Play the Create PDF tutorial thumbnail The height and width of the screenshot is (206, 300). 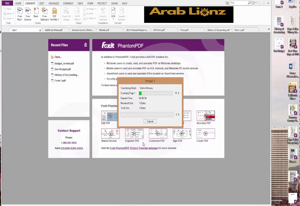[205, 134]
